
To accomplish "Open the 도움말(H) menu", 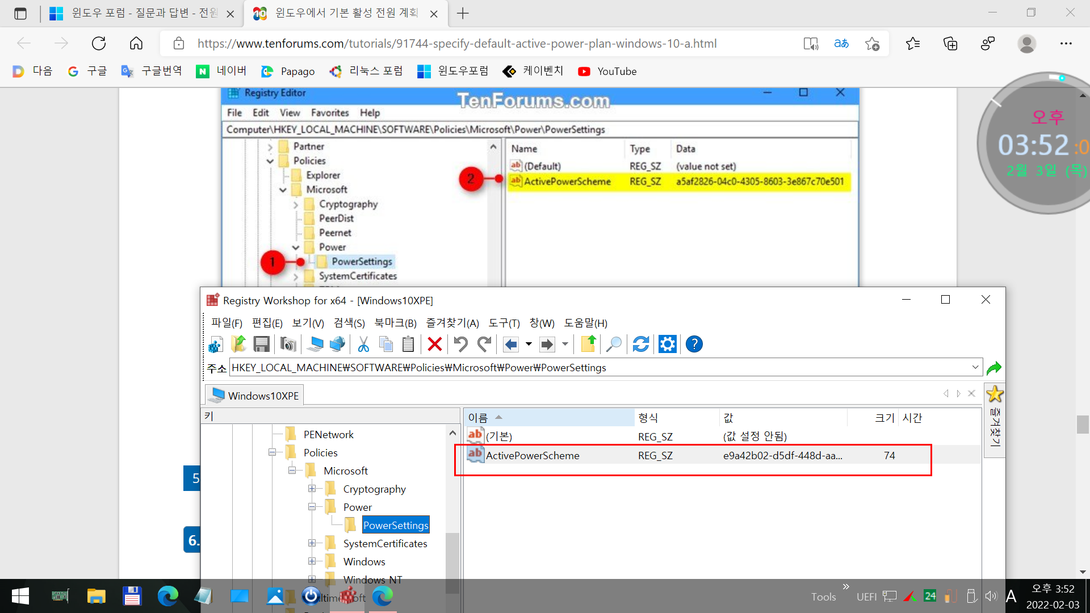I will coord(585,323).
